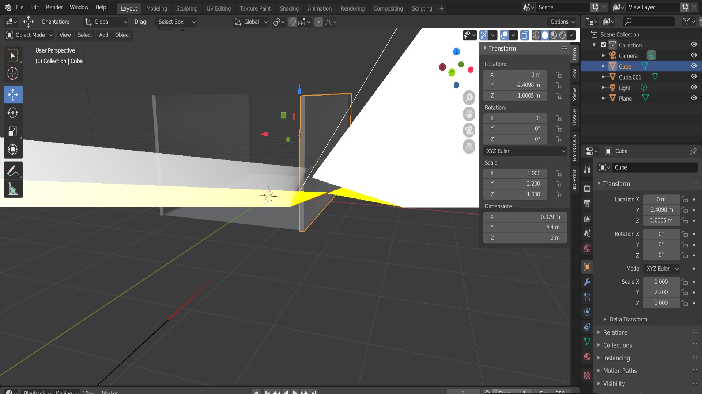This screenshot has width=702, height=394.
Task: Expand the Delta Transform section
Action: [x=627, y=319]
